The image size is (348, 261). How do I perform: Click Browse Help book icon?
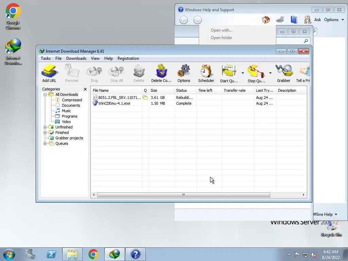coord(294,20)
